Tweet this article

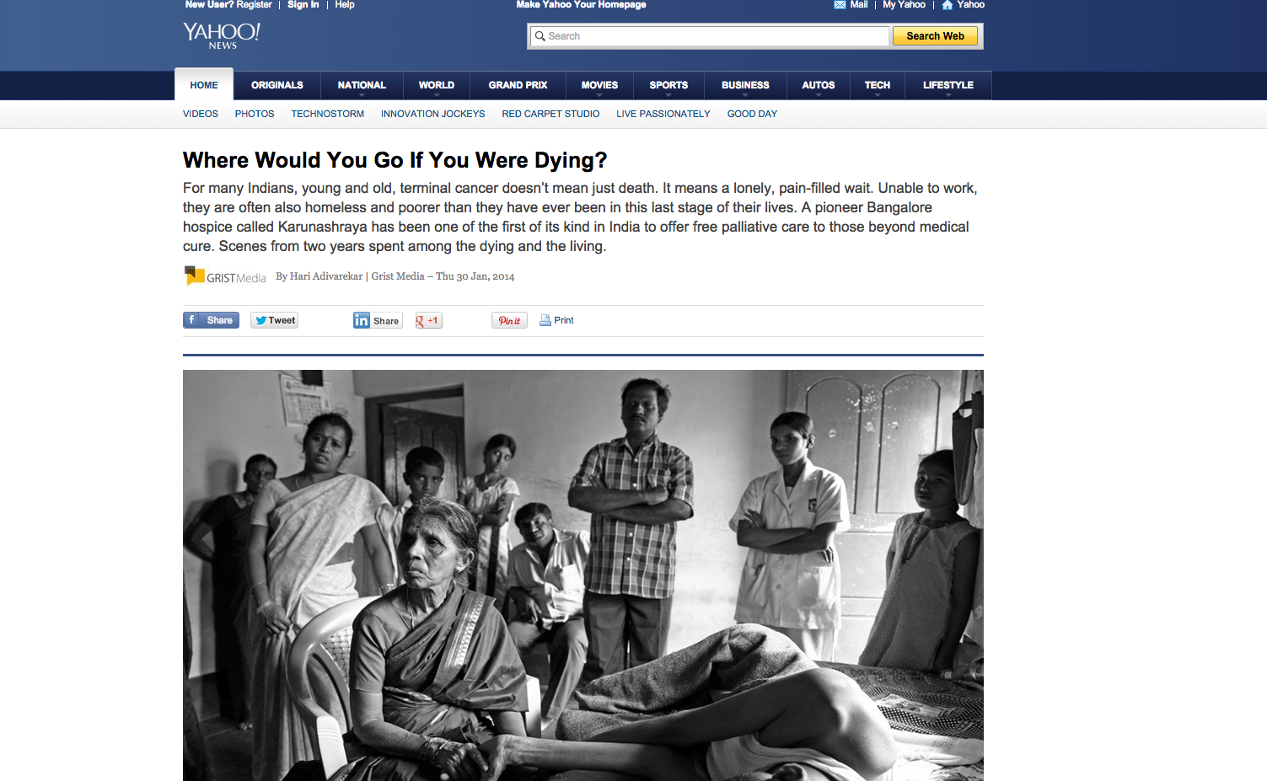tap(274, 320)
